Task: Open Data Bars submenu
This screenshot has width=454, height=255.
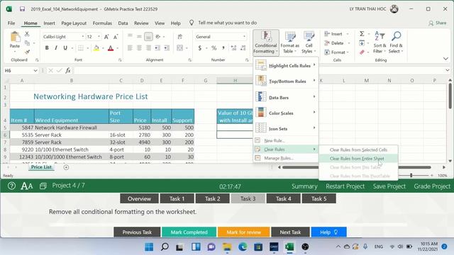Action: 285,97
